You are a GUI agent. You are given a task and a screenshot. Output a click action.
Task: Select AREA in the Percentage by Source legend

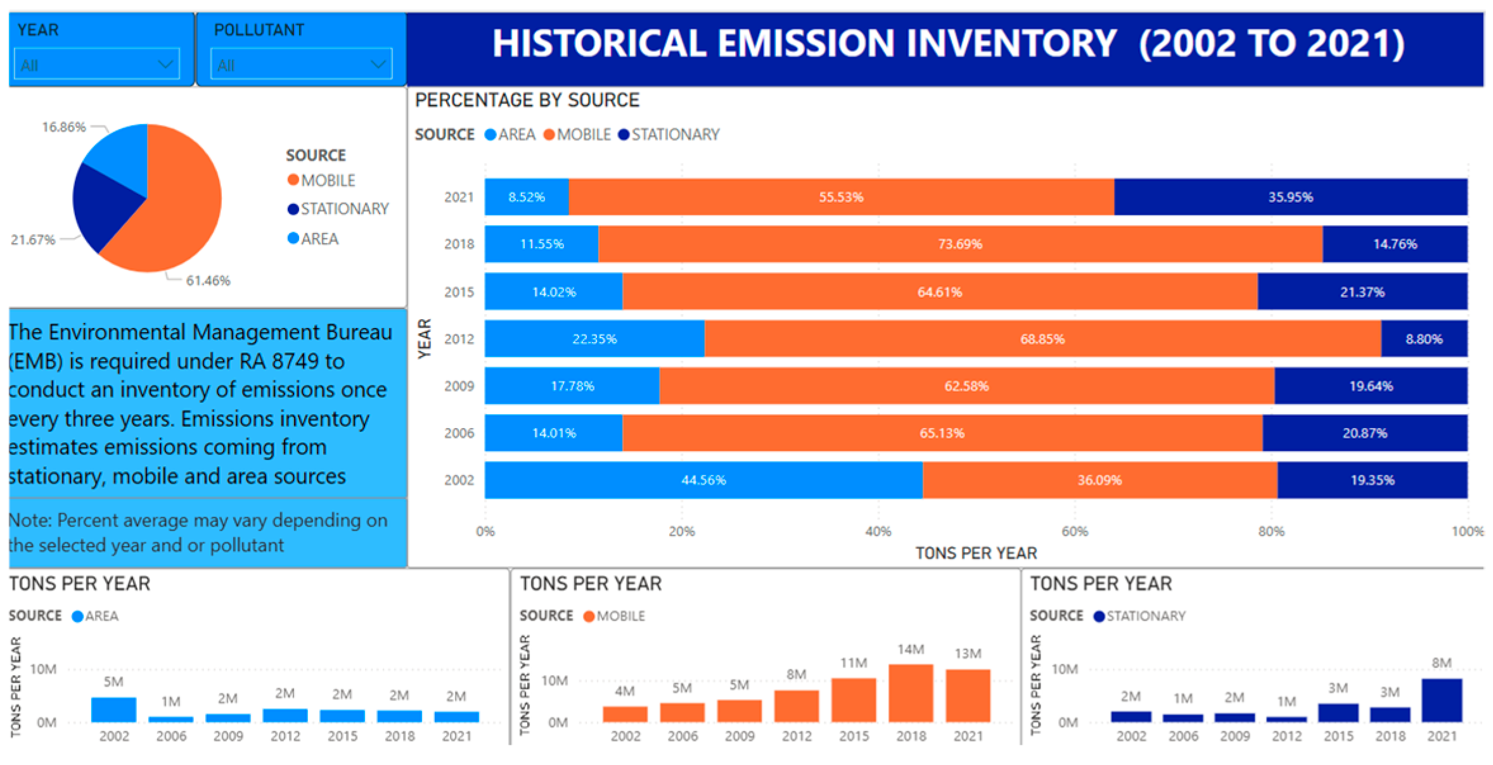[510, 134]
